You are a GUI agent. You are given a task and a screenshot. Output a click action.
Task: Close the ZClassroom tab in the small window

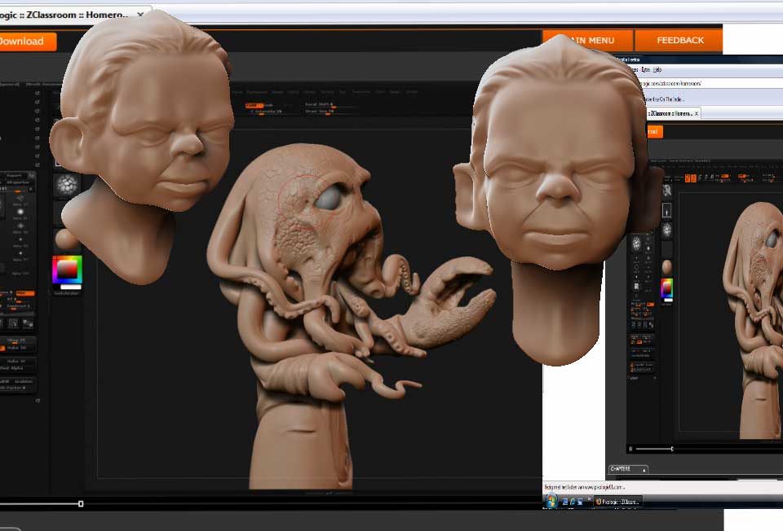point(696,114)
